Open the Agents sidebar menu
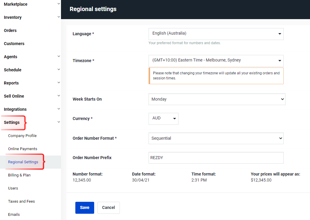The height and width of the screenshot is (220, 310). [10, 57]
